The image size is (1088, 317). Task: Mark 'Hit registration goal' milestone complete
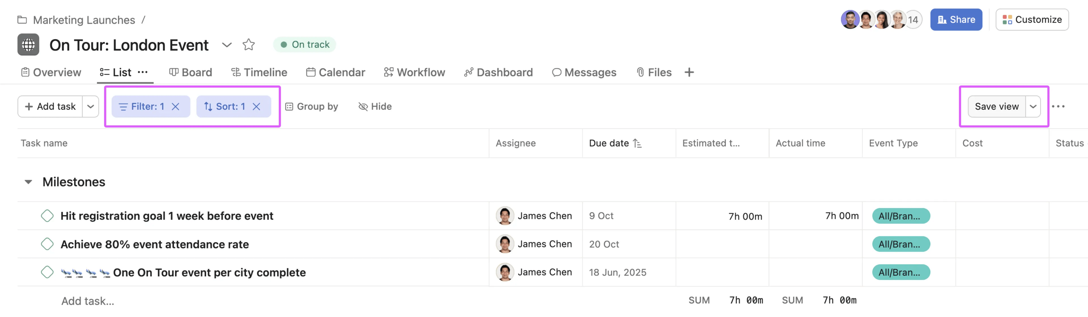tap(47, 216)
